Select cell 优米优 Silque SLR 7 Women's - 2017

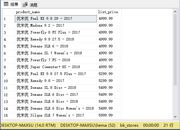point(56,115)
